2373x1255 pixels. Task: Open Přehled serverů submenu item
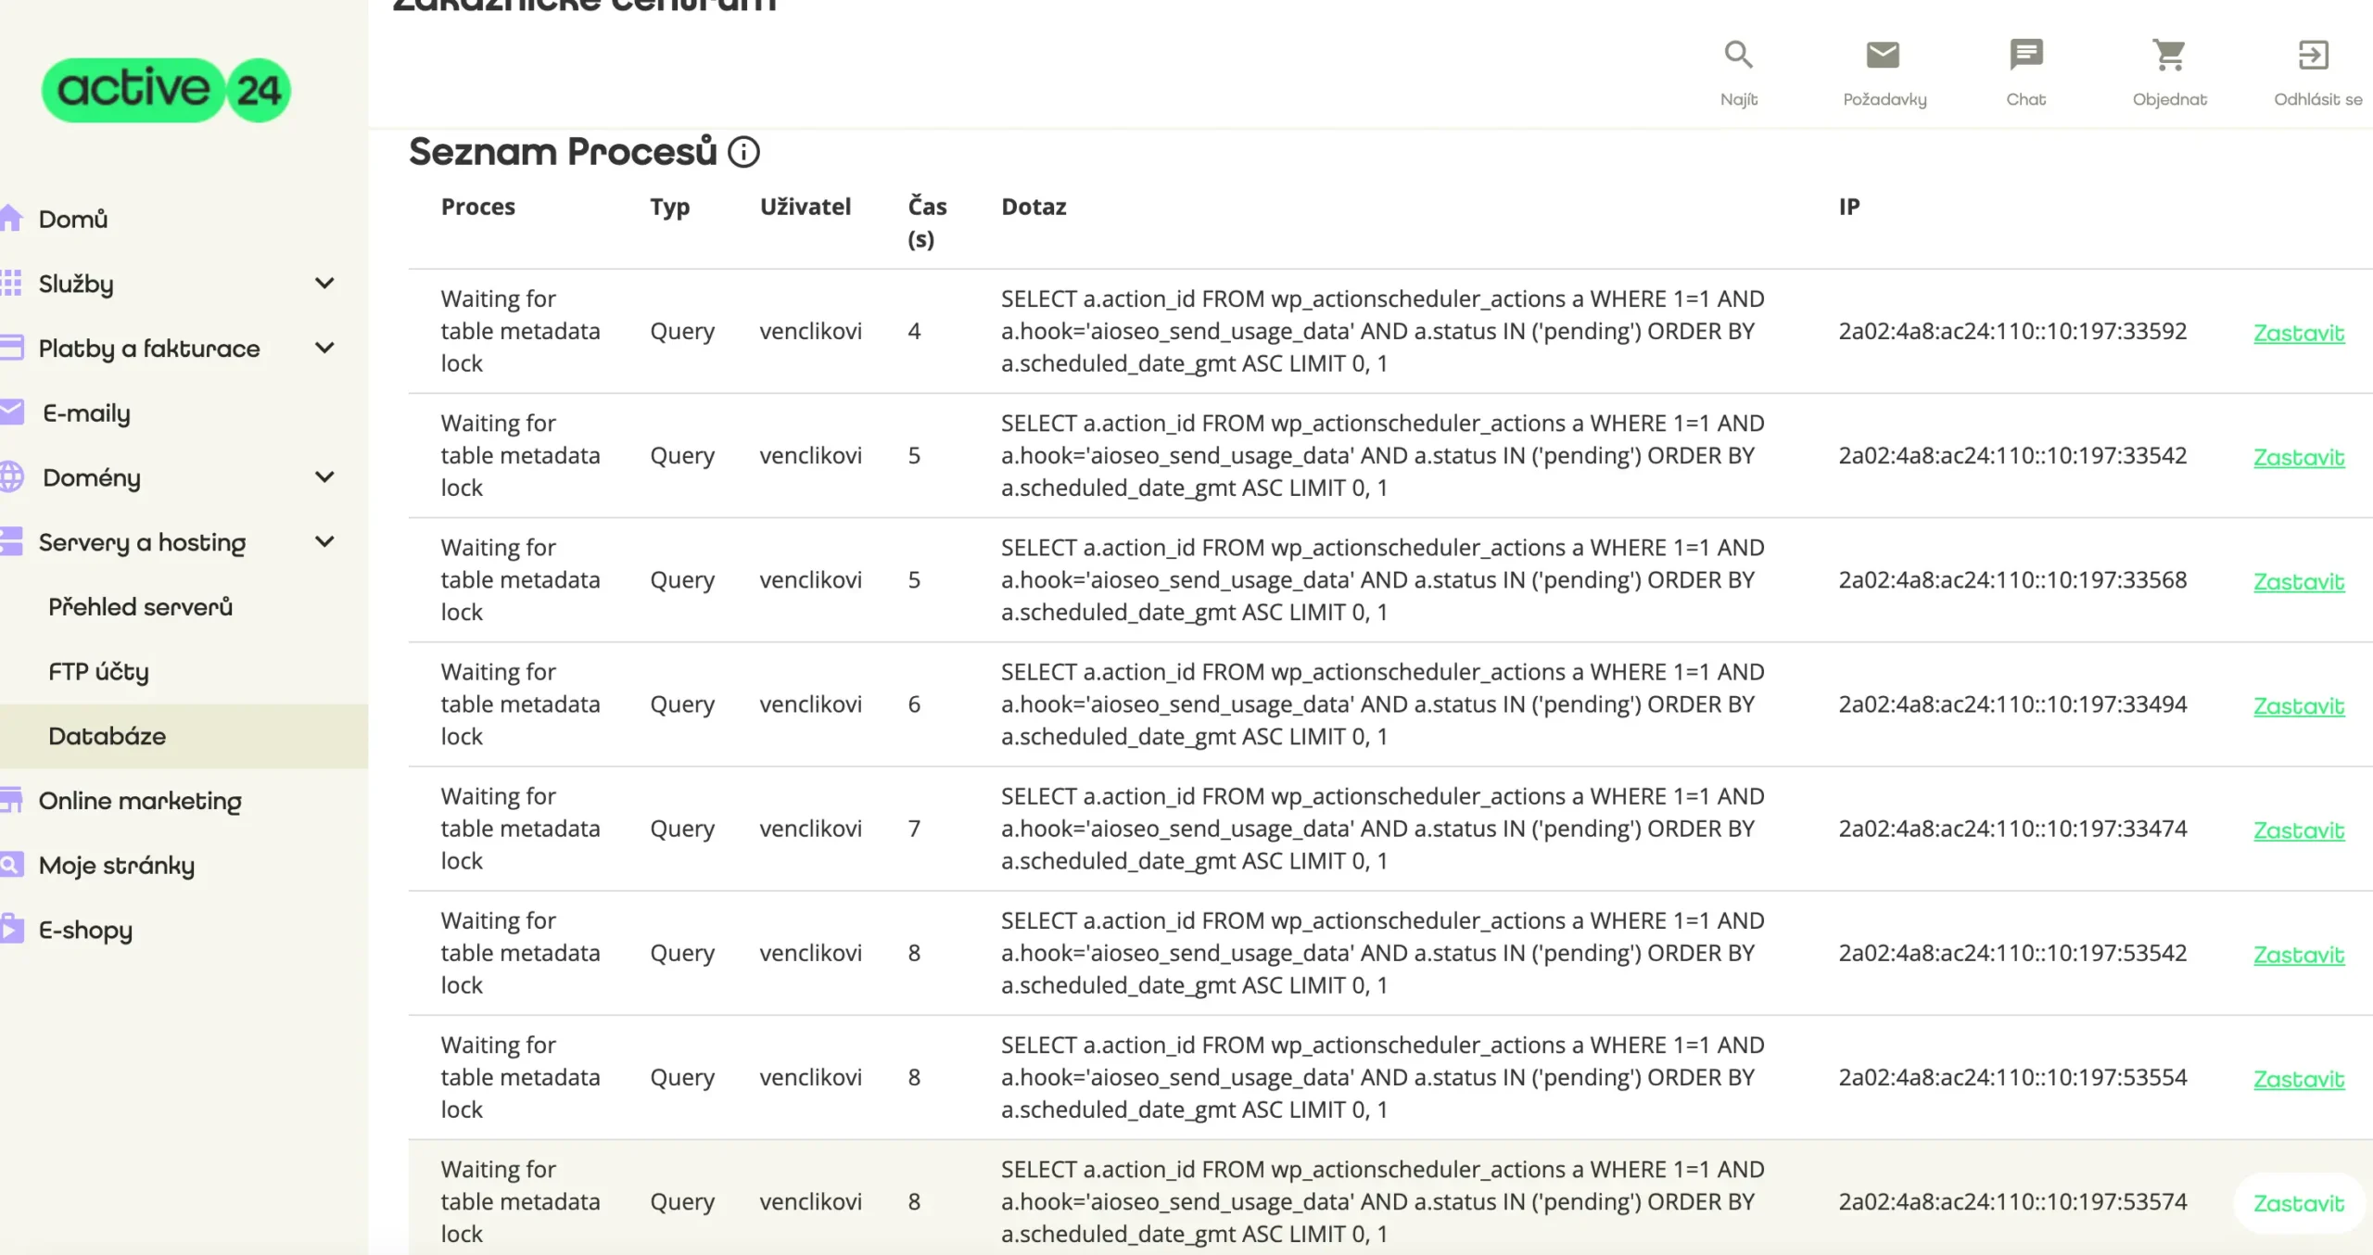pos(140,607)
